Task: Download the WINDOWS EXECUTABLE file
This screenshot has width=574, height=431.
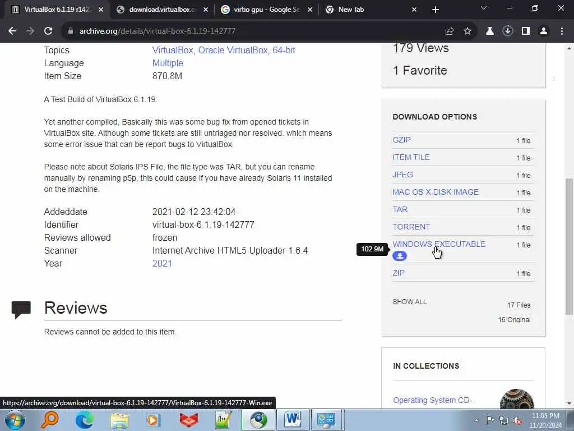Action: tap(439, 244)
